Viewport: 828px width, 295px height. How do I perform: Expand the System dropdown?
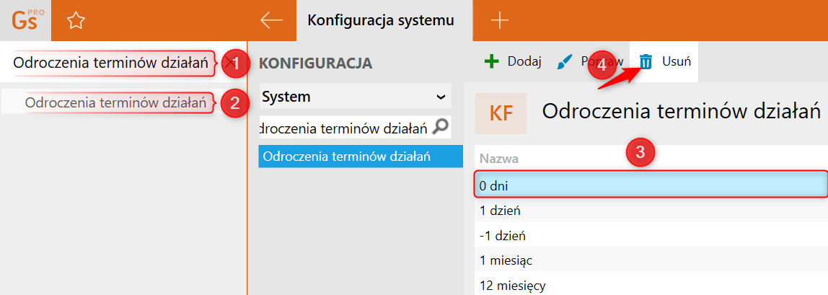point(441,96)
